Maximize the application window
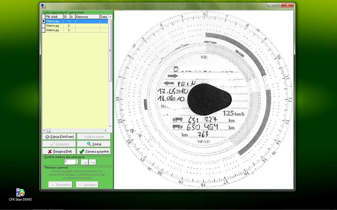Image resolution: width=337 pixels, height=210 pixels. (x=277, y=5)
